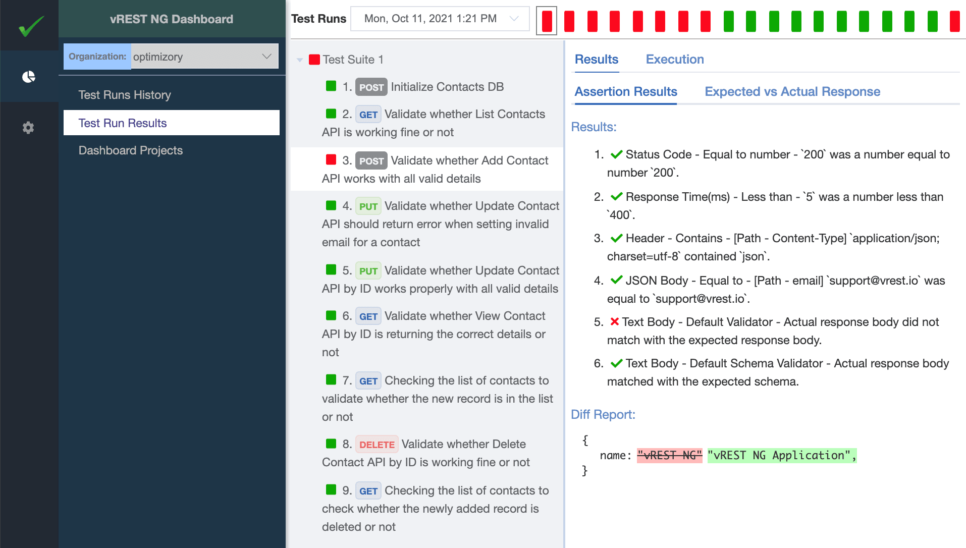Select test 1 Initialize Contacts DB

click(427, 87)
